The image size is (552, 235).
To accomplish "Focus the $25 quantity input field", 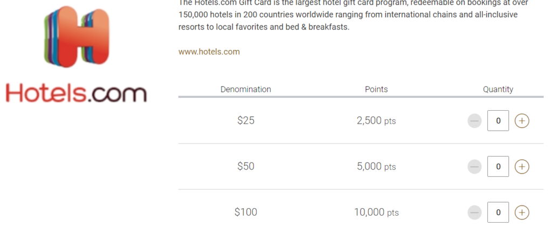I will [498, 121].
